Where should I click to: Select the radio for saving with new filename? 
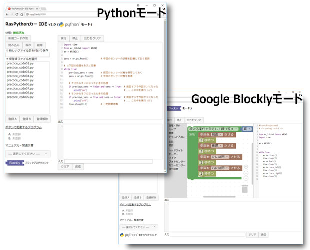click(x=7, y=51)
